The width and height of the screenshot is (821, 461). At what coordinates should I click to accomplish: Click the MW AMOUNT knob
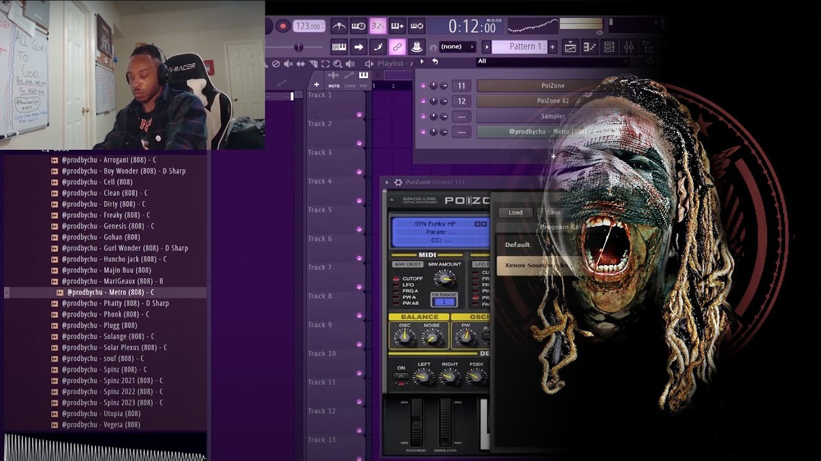(x=444, y=278)
